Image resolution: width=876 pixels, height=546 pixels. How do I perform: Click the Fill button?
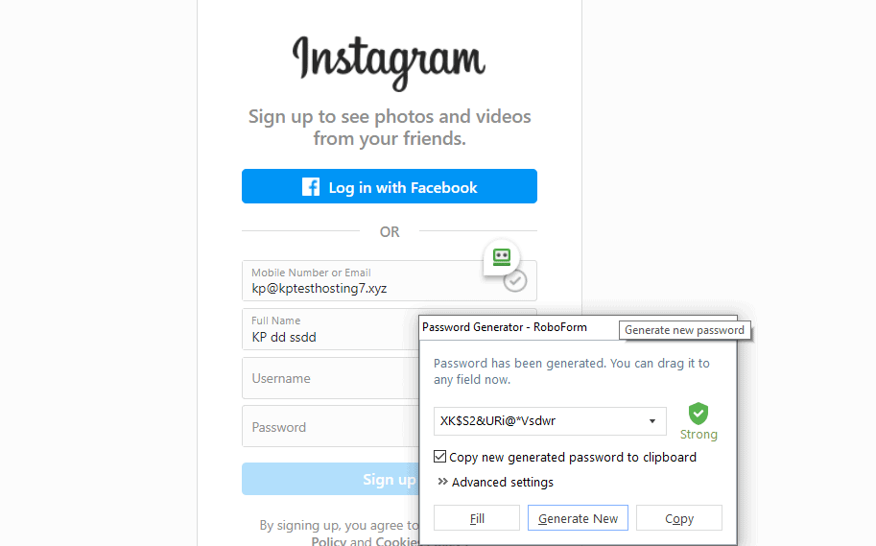pos(477,518)
